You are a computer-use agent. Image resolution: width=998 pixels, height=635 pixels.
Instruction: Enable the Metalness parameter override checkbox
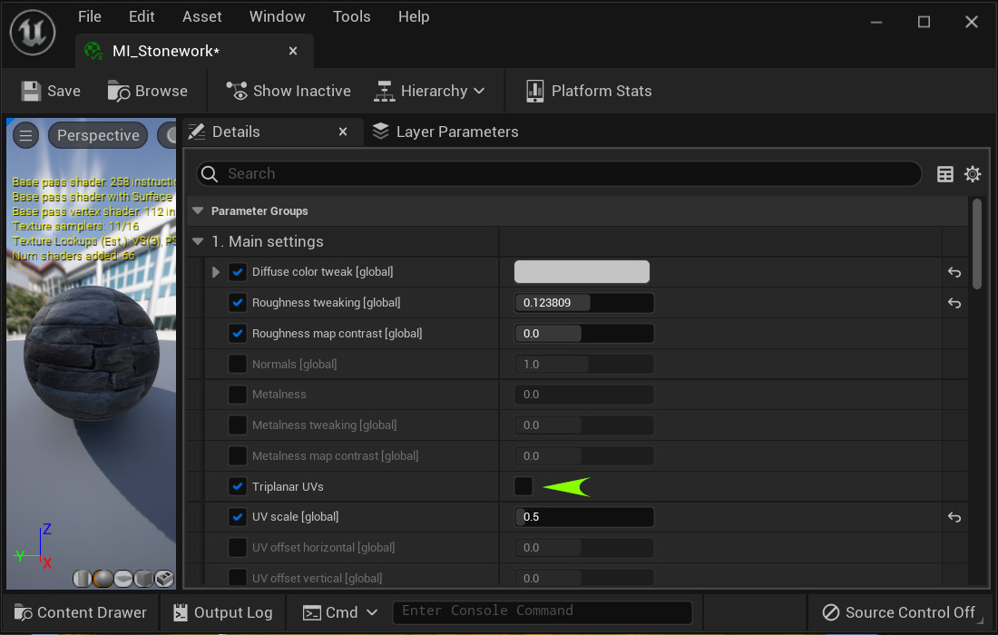pos(238,395)
